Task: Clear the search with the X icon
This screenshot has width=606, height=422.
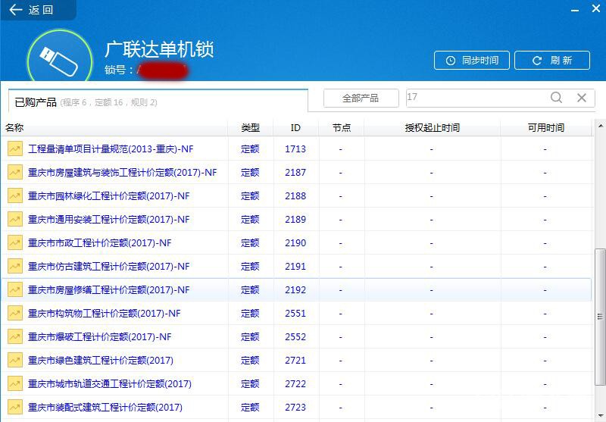Action: (582, 98)
